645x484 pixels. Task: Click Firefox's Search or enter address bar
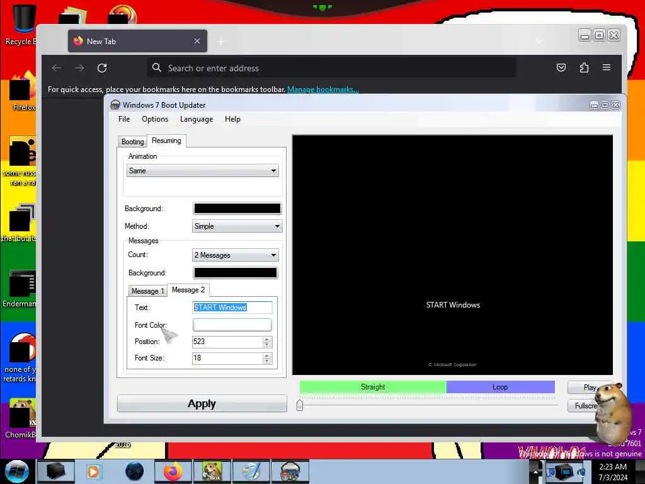click(331, 68)
